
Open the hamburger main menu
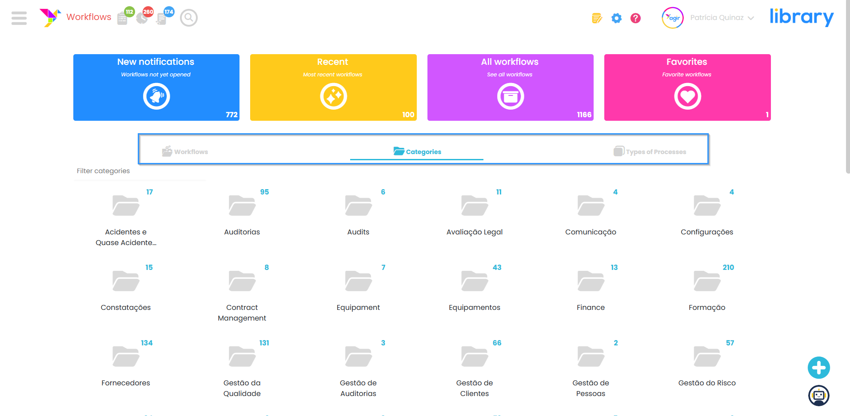click(19, 18)
